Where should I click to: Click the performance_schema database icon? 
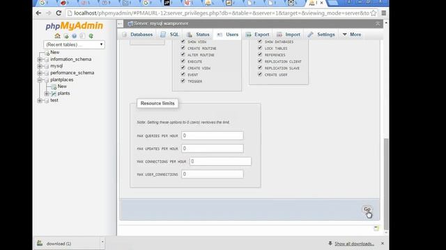pyautogui.click(x=47, y=73)
